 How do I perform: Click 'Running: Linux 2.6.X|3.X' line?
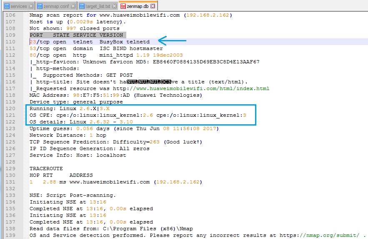(x=70, y=108)
